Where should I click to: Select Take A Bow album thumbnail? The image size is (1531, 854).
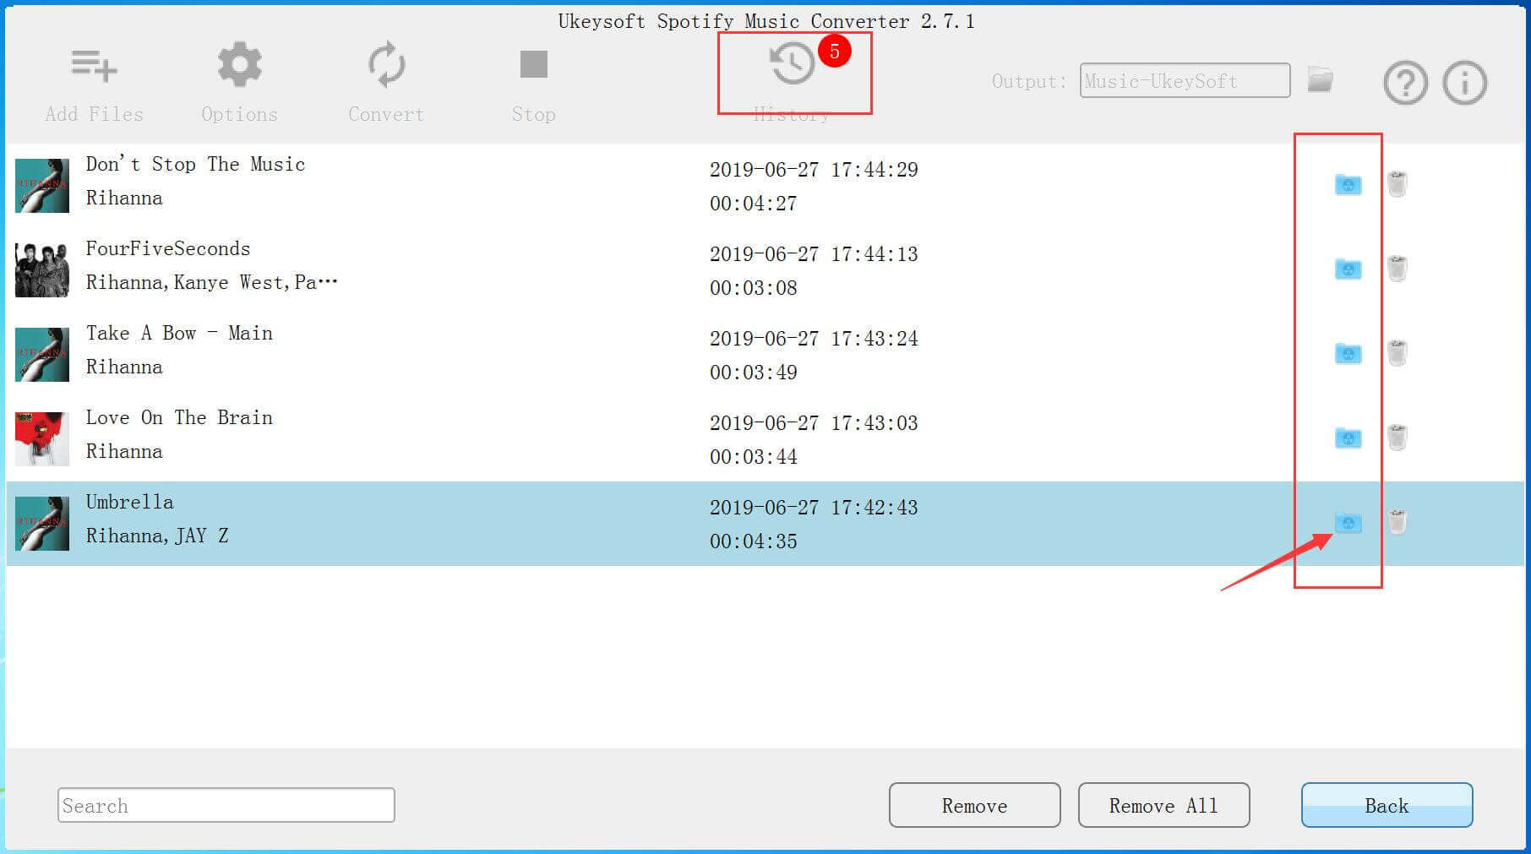[42, 354]
